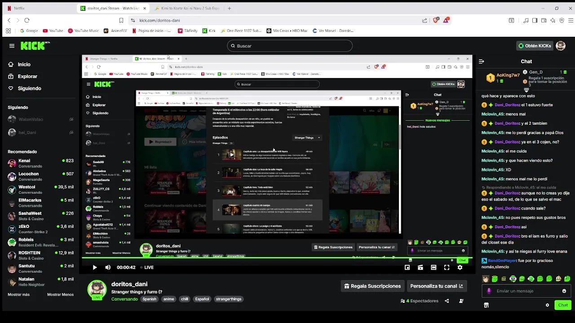Click the purple microphone badge icon
The width and height of the screenshot is (575, 323).
coord(489,291)
